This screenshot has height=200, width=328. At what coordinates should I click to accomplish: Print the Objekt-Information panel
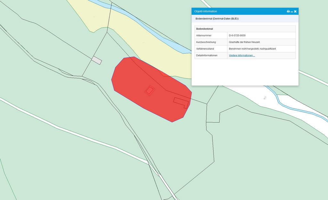click(288, 11)
